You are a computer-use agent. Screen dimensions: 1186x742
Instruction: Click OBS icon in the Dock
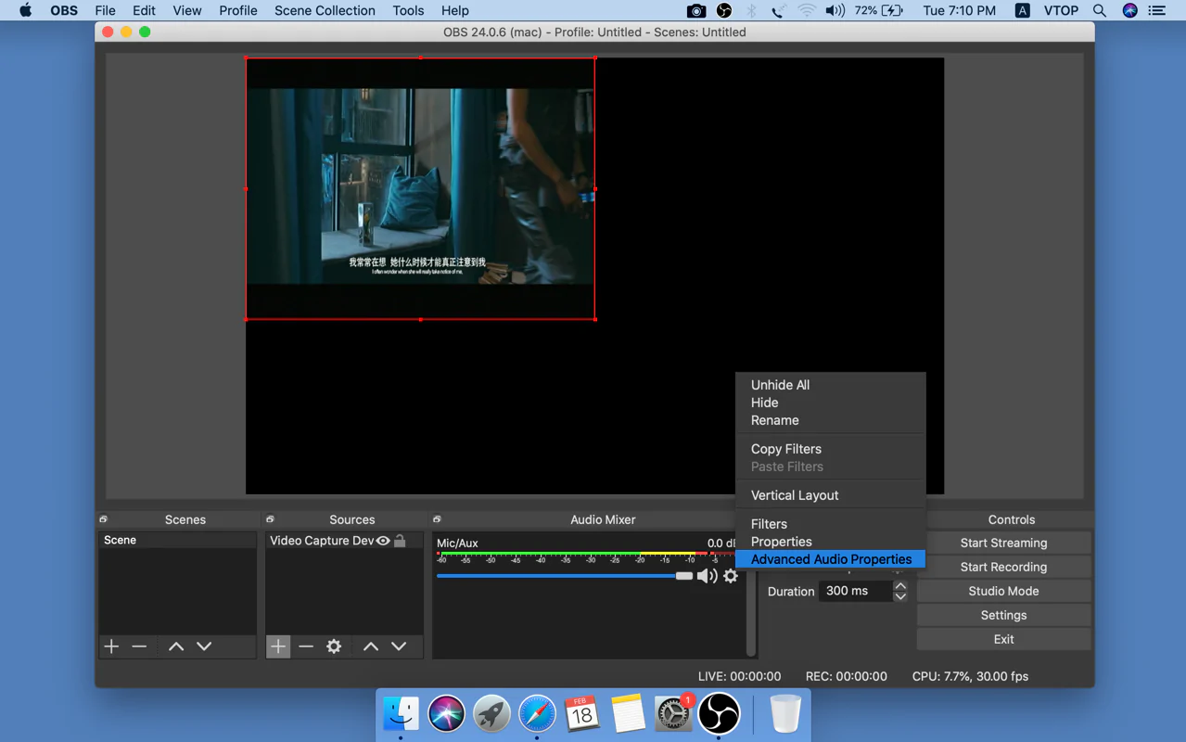719,714
